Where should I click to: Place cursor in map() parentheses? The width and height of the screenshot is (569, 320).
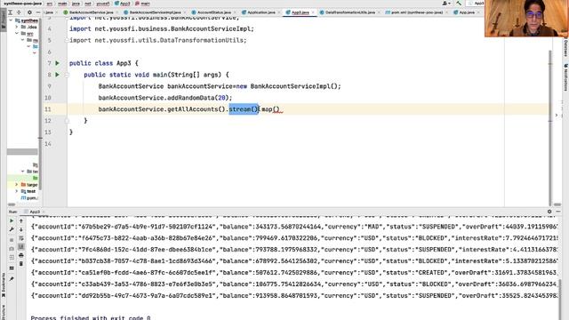tap(276, 109)
